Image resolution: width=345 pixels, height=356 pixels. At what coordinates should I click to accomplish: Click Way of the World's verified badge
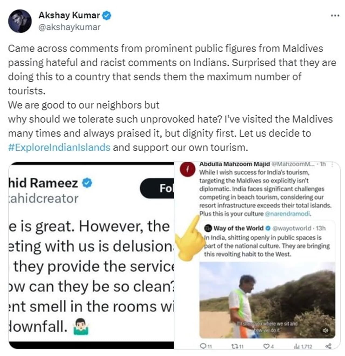(x=268, y=229)
